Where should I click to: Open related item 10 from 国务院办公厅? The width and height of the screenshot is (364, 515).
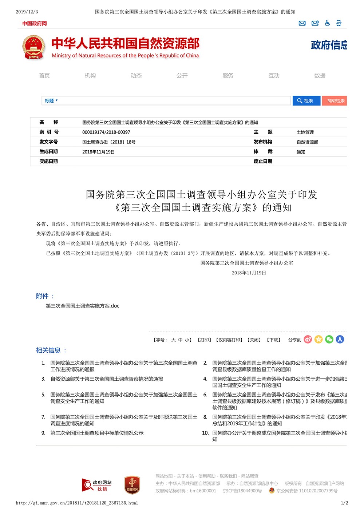[280, 436]
